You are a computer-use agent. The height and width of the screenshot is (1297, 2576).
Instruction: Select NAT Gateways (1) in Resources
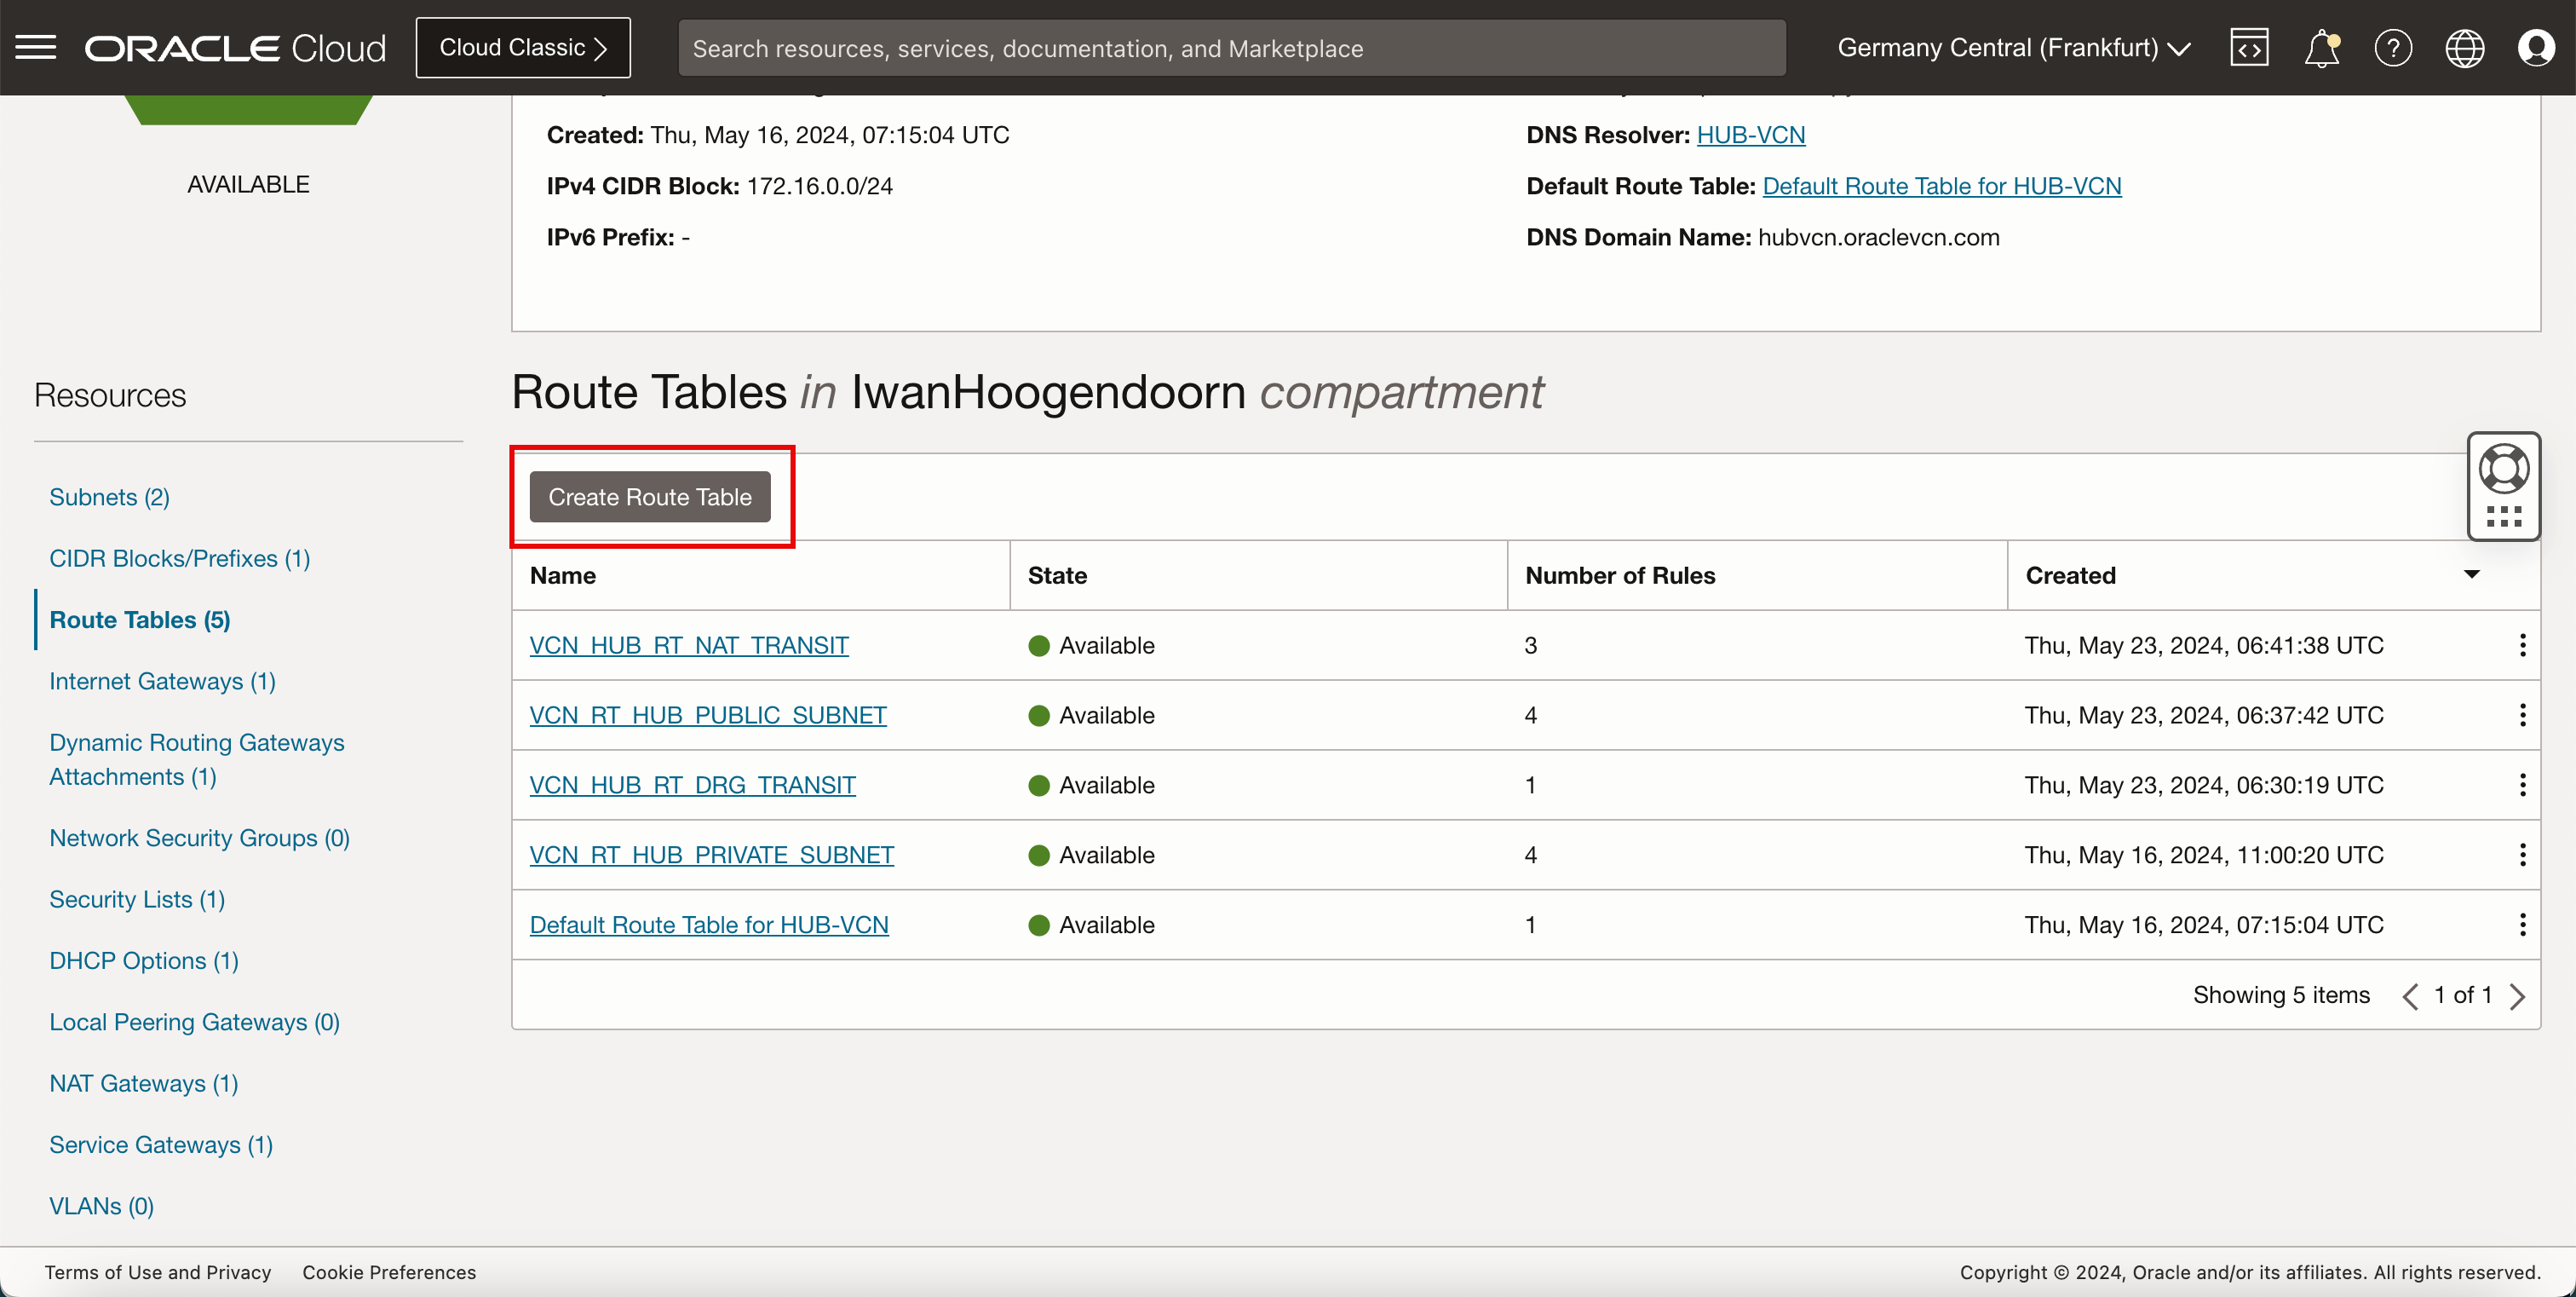(x=143, y=1083)
